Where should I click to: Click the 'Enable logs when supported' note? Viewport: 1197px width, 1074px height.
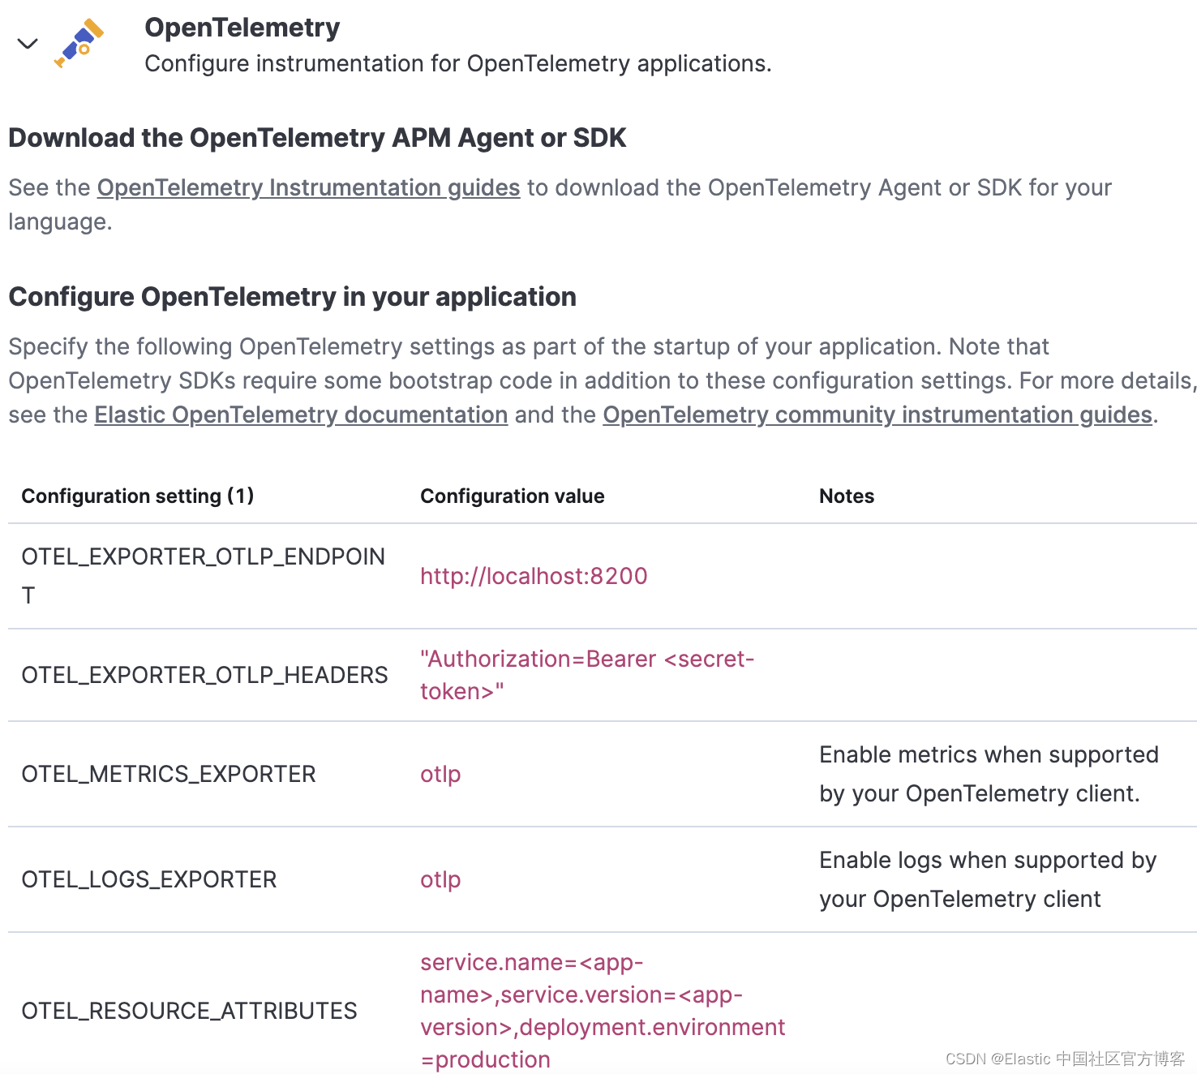[988, 879]
